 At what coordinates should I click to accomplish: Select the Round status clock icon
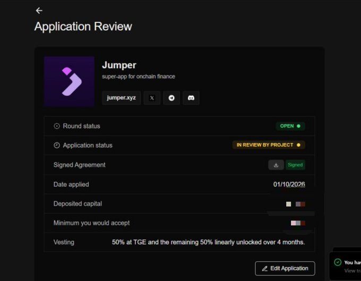pyautogui.click(x=57, y=126)
